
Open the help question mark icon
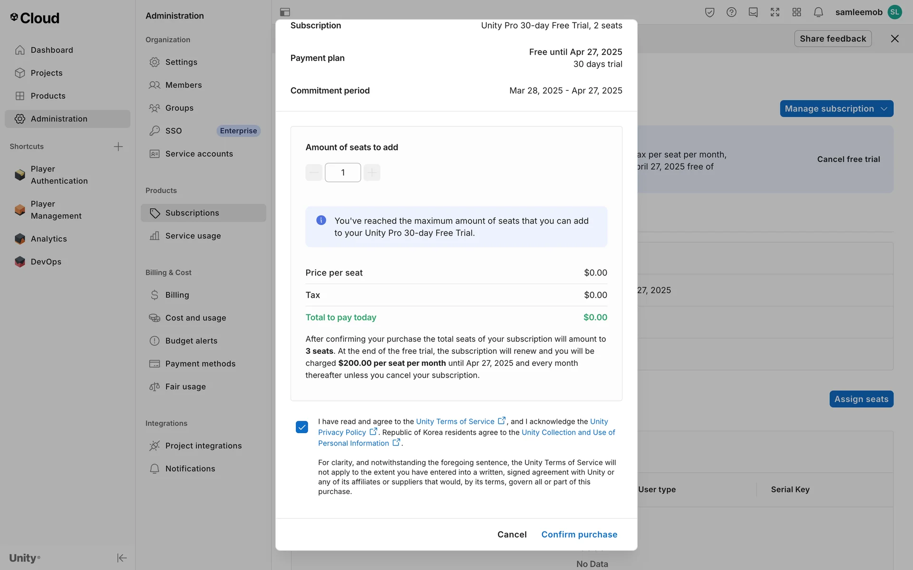click(731, 12)
